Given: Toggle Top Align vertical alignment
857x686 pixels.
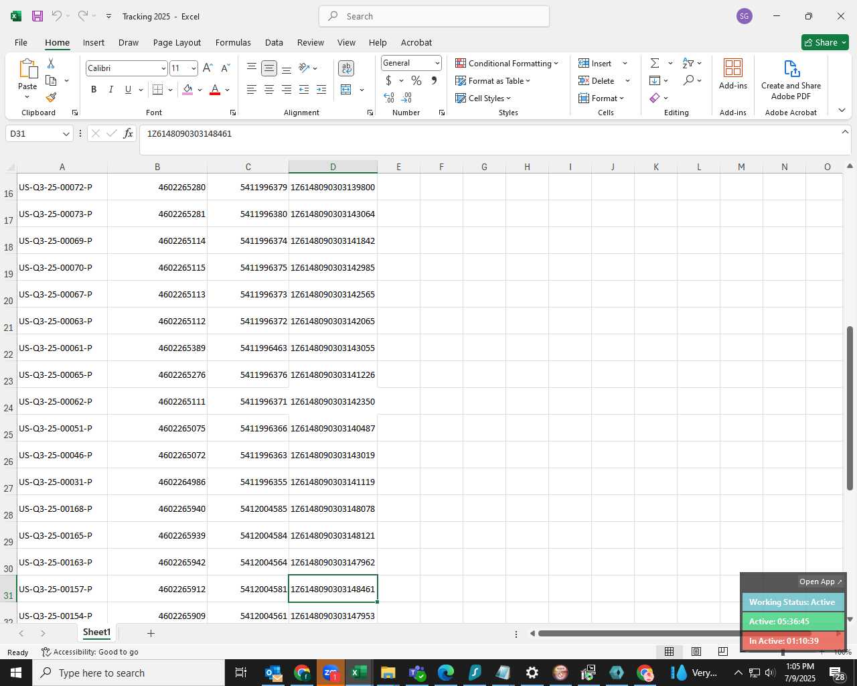Looking at the screenshot, I should tap(252, 68).
